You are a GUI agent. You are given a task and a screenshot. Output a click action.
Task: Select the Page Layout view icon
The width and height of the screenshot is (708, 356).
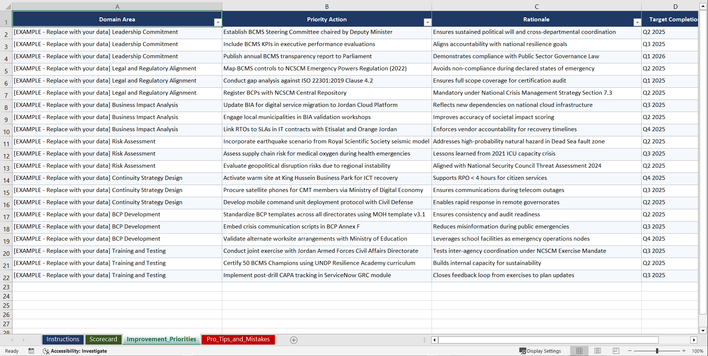coord(597,351)
